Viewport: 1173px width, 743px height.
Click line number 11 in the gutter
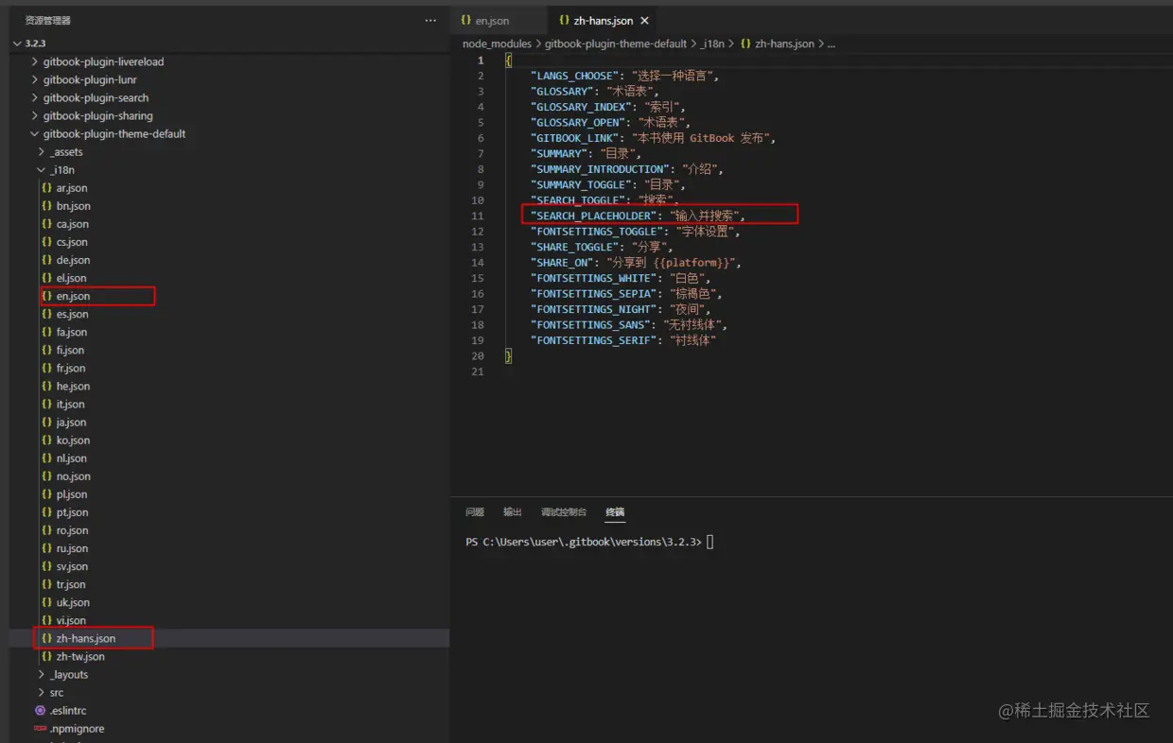478,216
